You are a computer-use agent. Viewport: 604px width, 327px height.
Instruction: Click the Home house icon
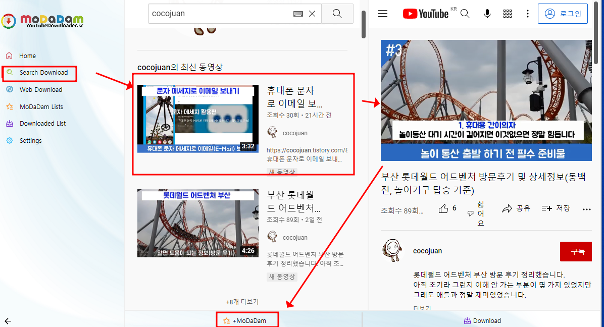pyautogui.click(x=9, y=56)
